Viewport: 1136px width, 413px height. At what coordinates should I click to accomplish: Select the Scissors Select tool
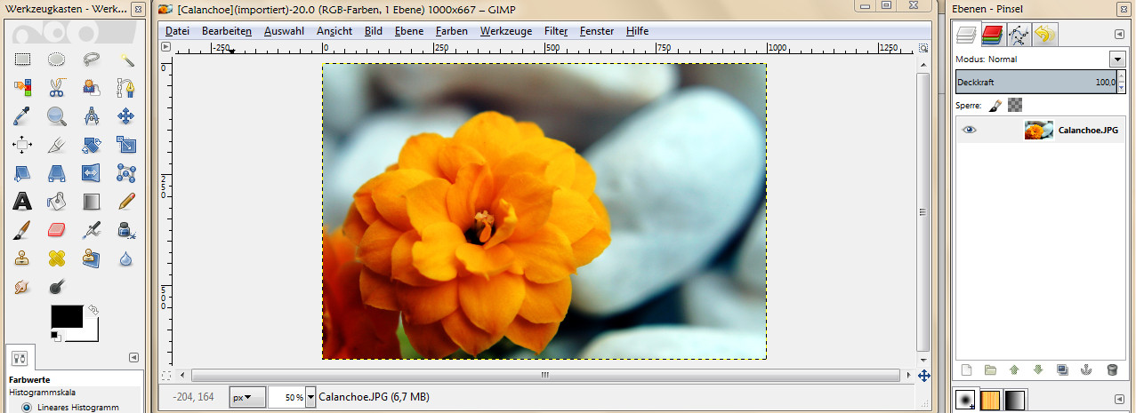tap(57, 88)
